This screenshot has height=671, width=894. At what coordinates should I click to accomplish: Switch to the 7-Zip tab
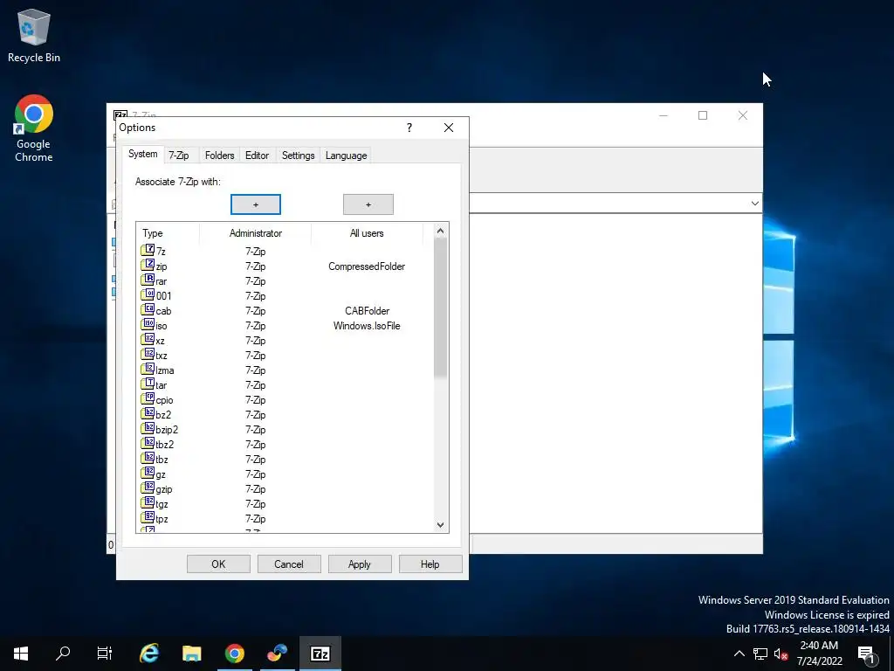pyautogui.click(x=178, y=156)
